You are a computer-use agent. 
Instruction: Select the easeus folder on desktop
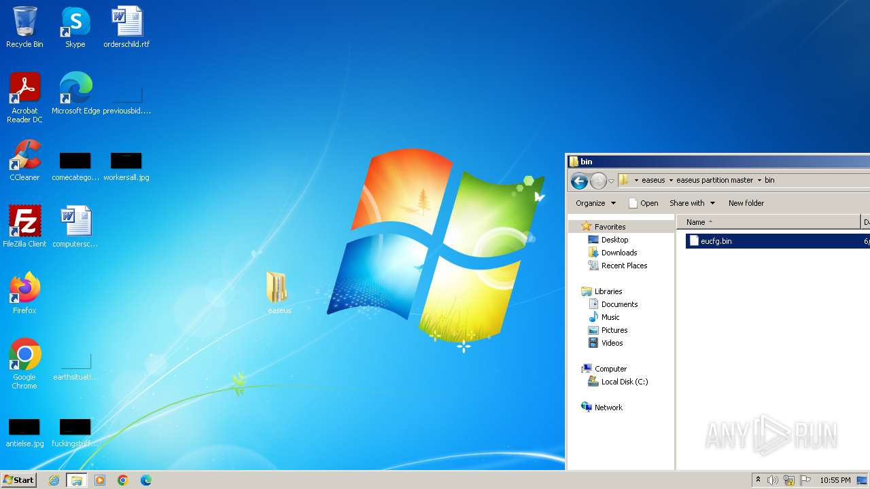click(279, 293)
